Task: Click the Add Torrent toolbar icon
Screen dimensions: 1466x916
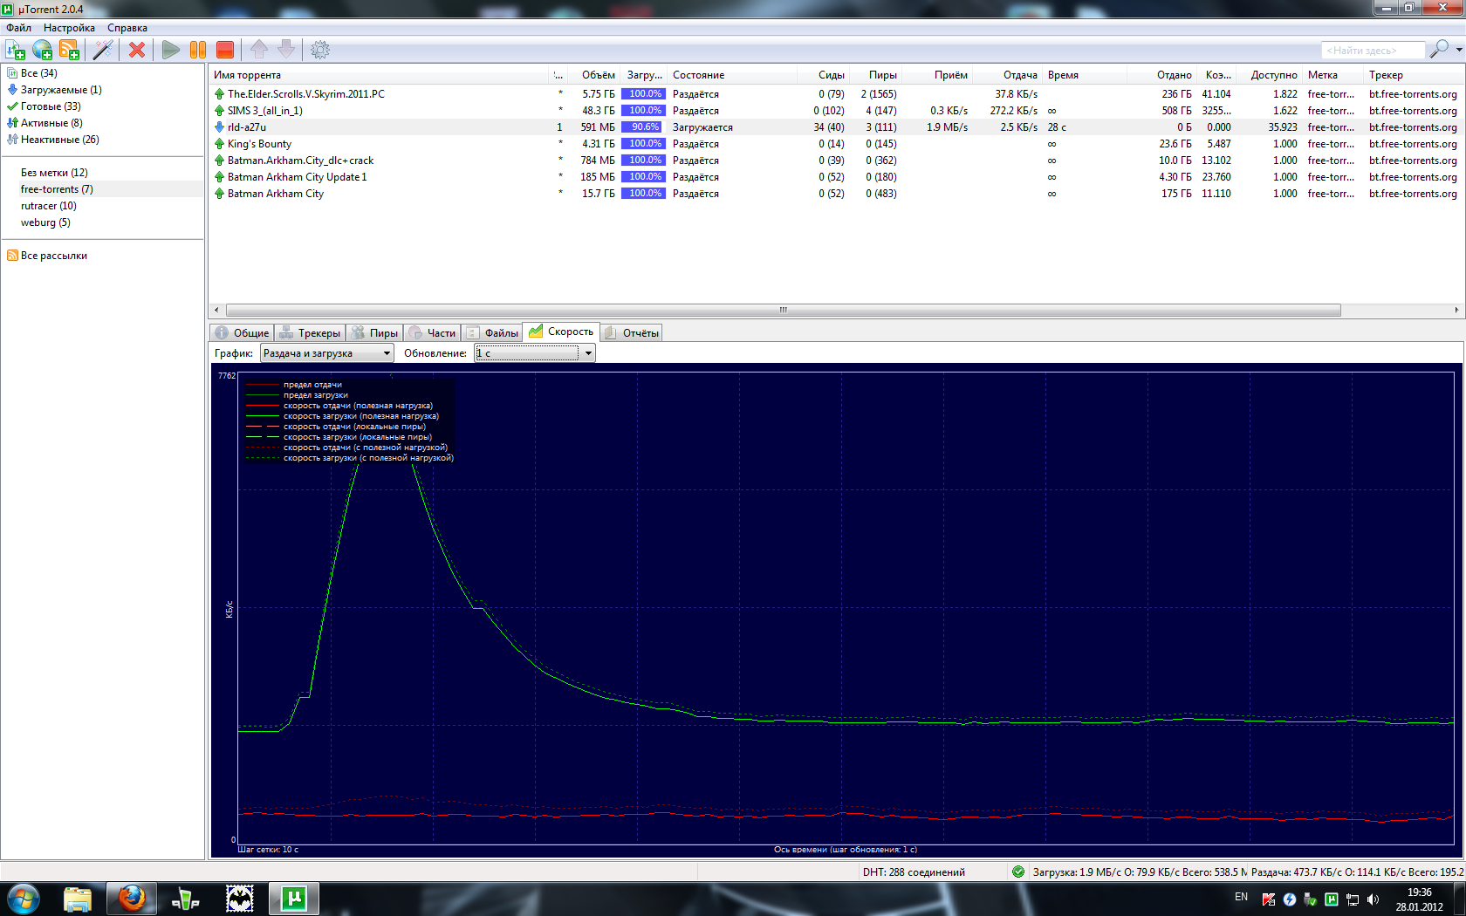Action: 15,50
